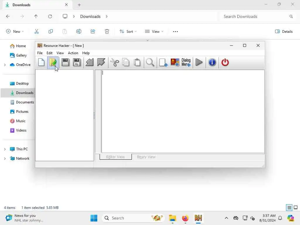The width and height of the screenshot is (300, 225).
Task: Open notification center bell icon
Action: tap(280, 218)
